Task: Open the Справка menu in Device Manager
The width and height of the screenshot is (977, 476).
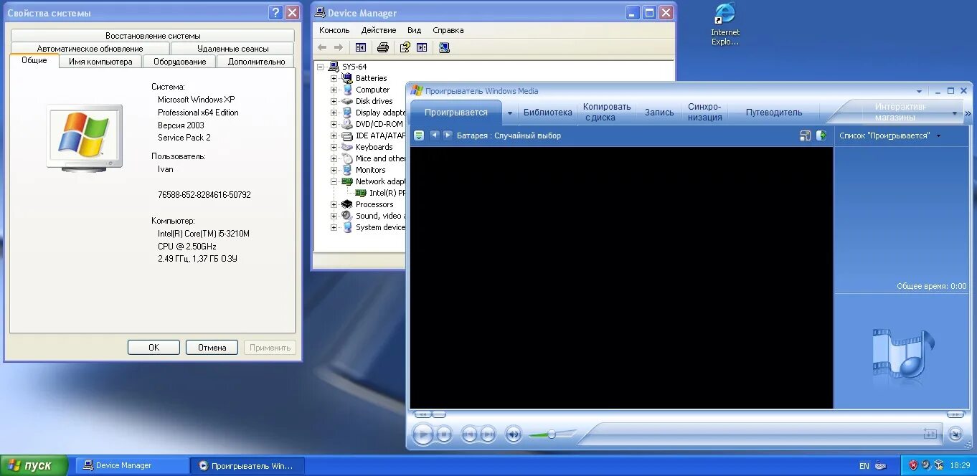Action: (x=448, y=30)
